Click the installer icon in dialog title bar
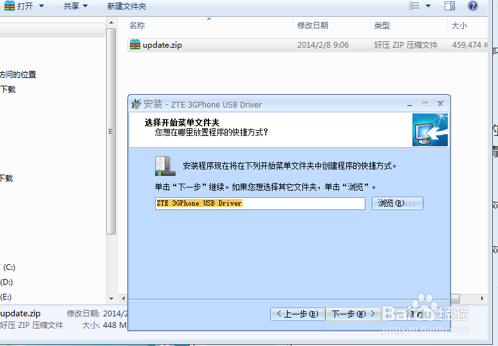The image size is (498, 346). [136, 104]
